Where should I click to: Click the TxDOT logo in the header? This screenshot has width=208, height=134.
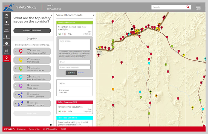[8, 7]
